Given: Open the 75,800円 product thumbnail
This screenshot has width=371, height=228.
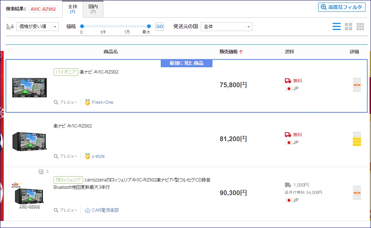Looking at the screenshot, I should tap(29, 87).
